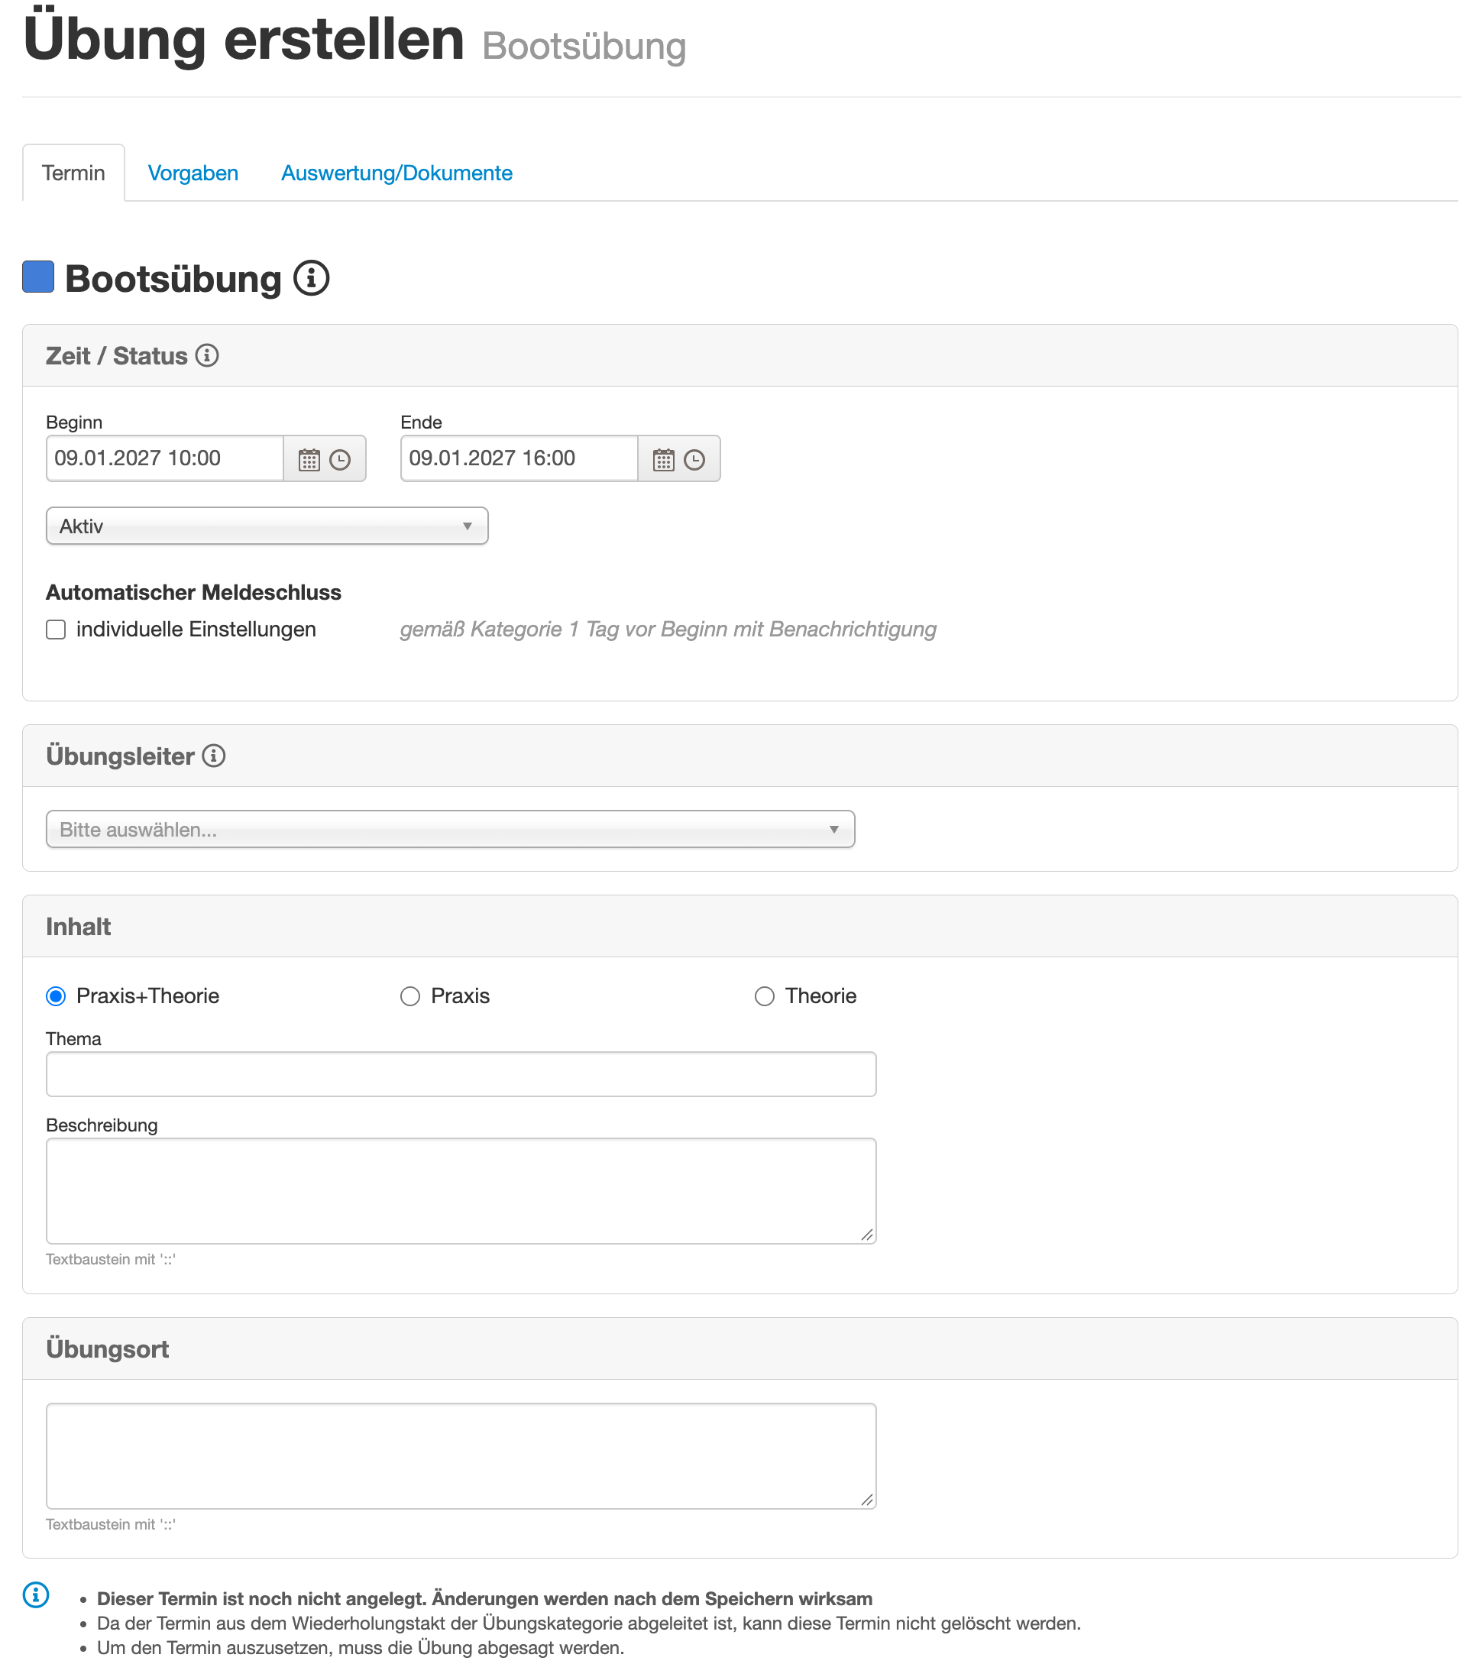Switch to the Termin tab
Viewport: 1479px width, 1664px height.
point(73,173)
